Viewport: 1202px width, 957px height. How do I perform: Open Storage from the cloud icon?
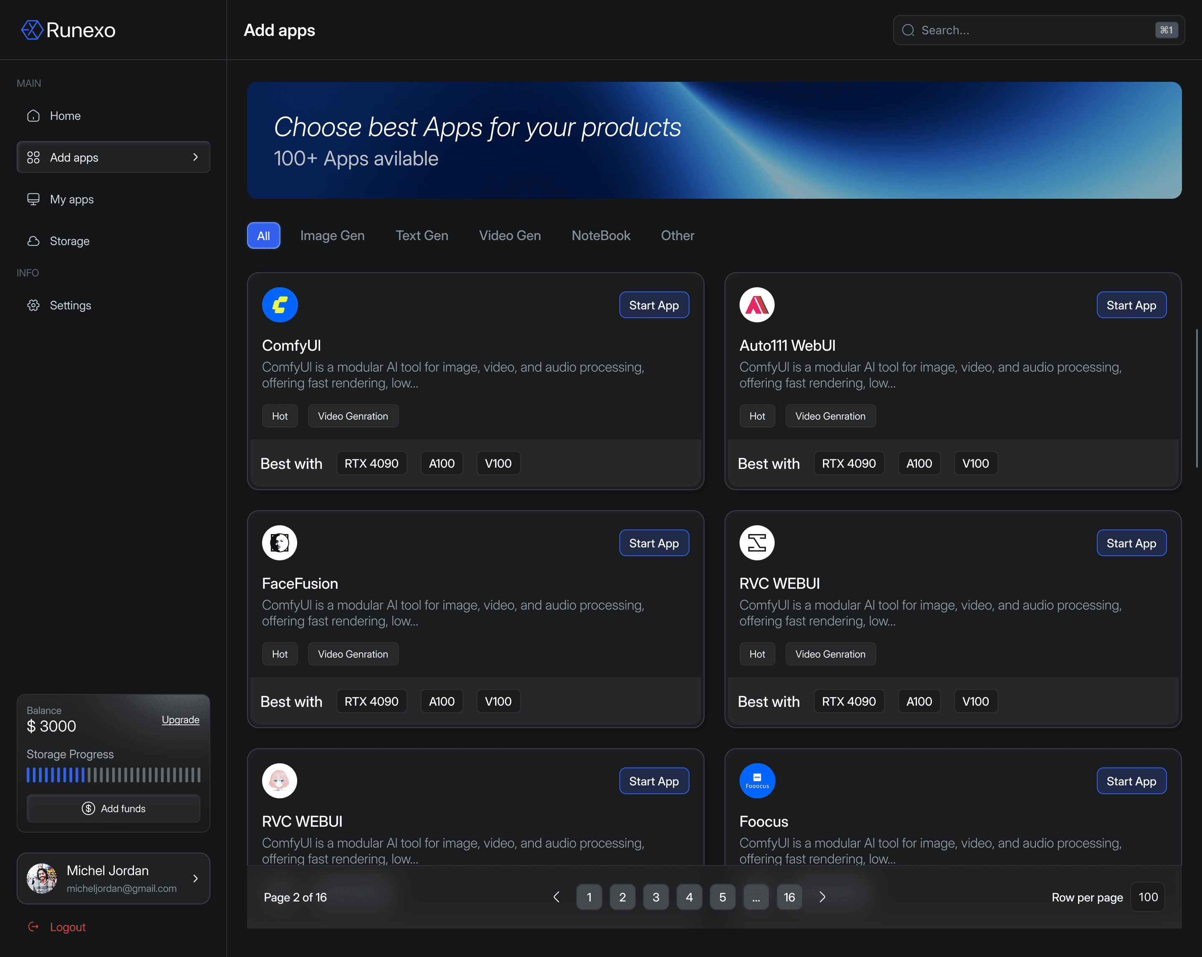point(33,241)
